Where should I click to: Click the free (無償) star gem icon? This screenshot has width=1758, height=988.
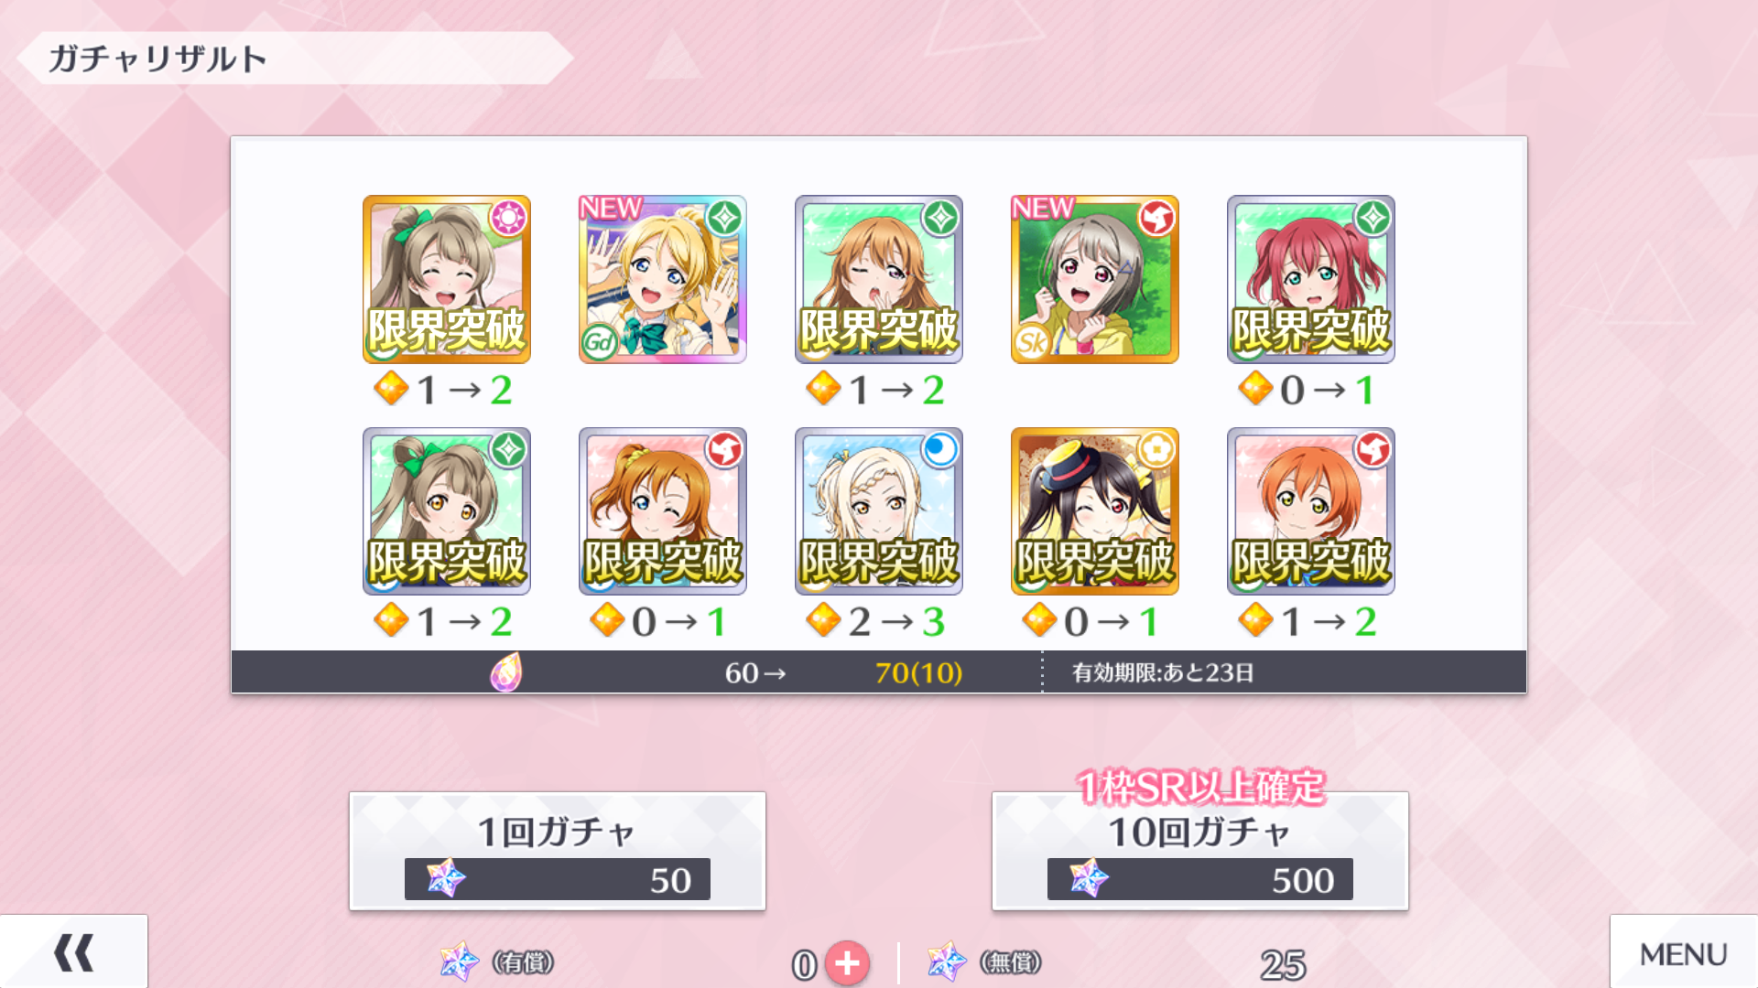click(x=947, y=961)
